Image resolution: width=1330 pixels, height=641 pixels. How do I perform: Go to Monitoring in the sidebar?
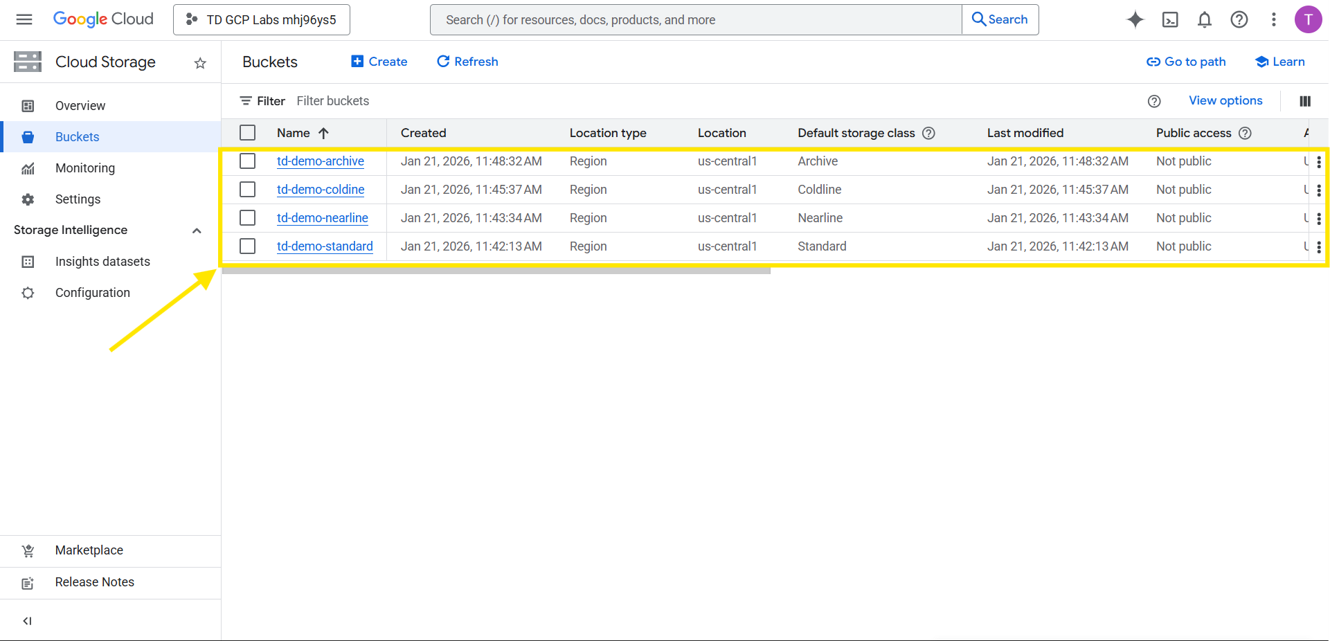click(85, 168)
